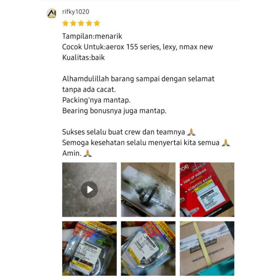Click the Bearing bonusnya juga mantap text
This screenshot has width=280, height=280.
(x=114, y=111)
